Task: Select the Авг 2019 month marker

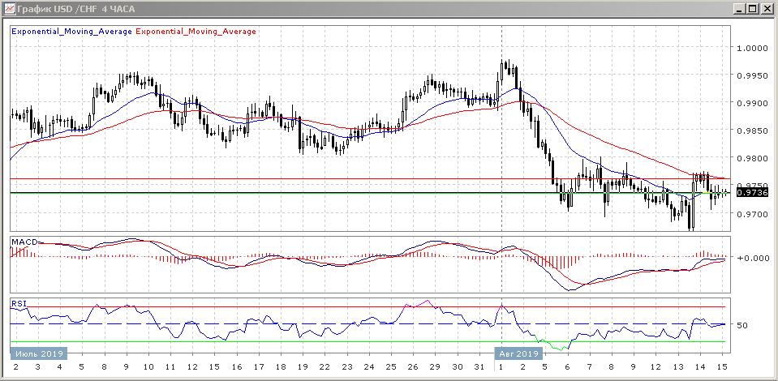Action: 518,353
